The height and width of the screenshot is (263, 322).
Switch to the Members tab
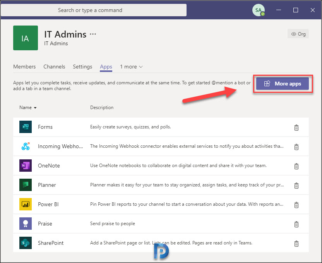point(24,67)
